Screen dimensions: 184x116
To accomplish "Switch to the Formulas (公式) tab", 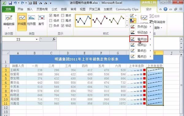I will [54, 9].
